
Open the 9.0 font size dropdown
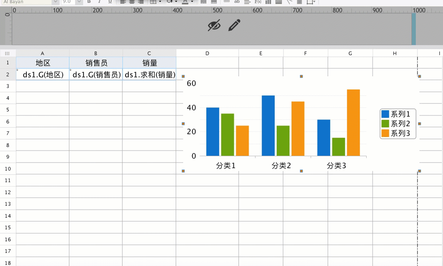point(79,2)
